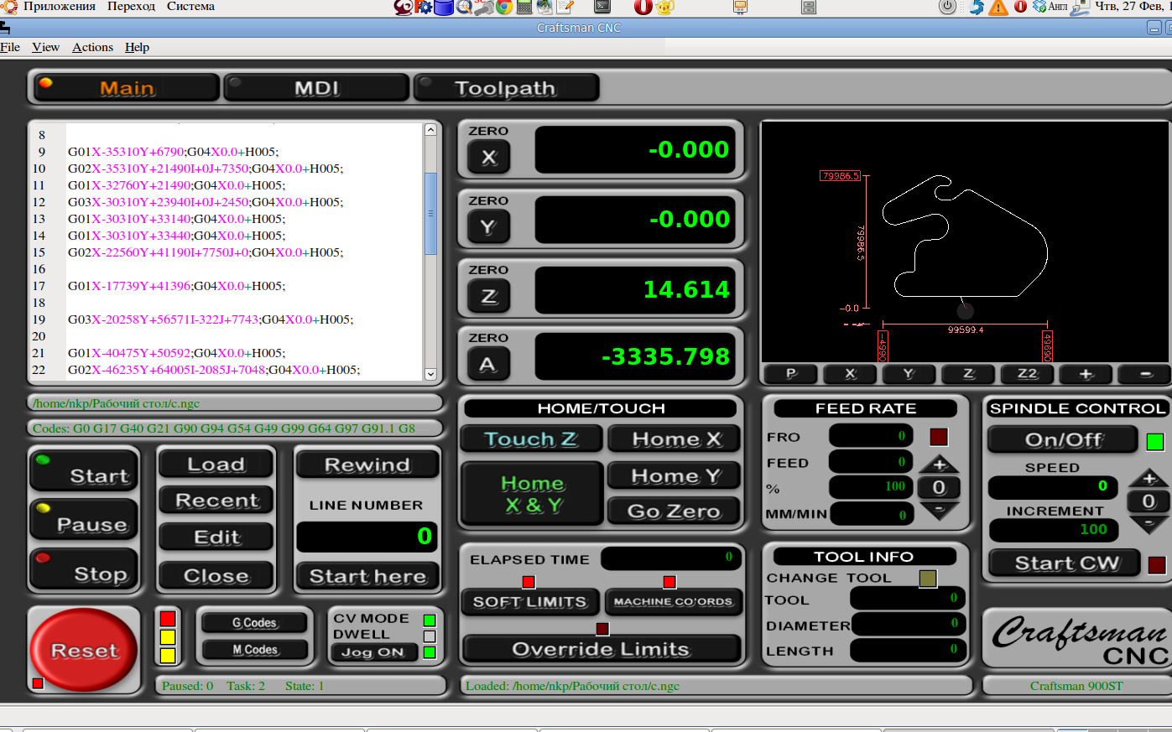Open the G Codes list button

254,623
